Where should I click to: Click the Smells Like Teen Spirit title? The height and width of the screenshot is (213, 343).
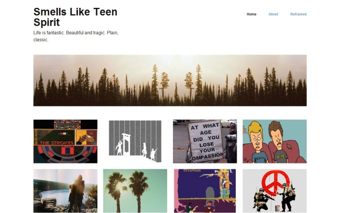(x=75, y=17)
